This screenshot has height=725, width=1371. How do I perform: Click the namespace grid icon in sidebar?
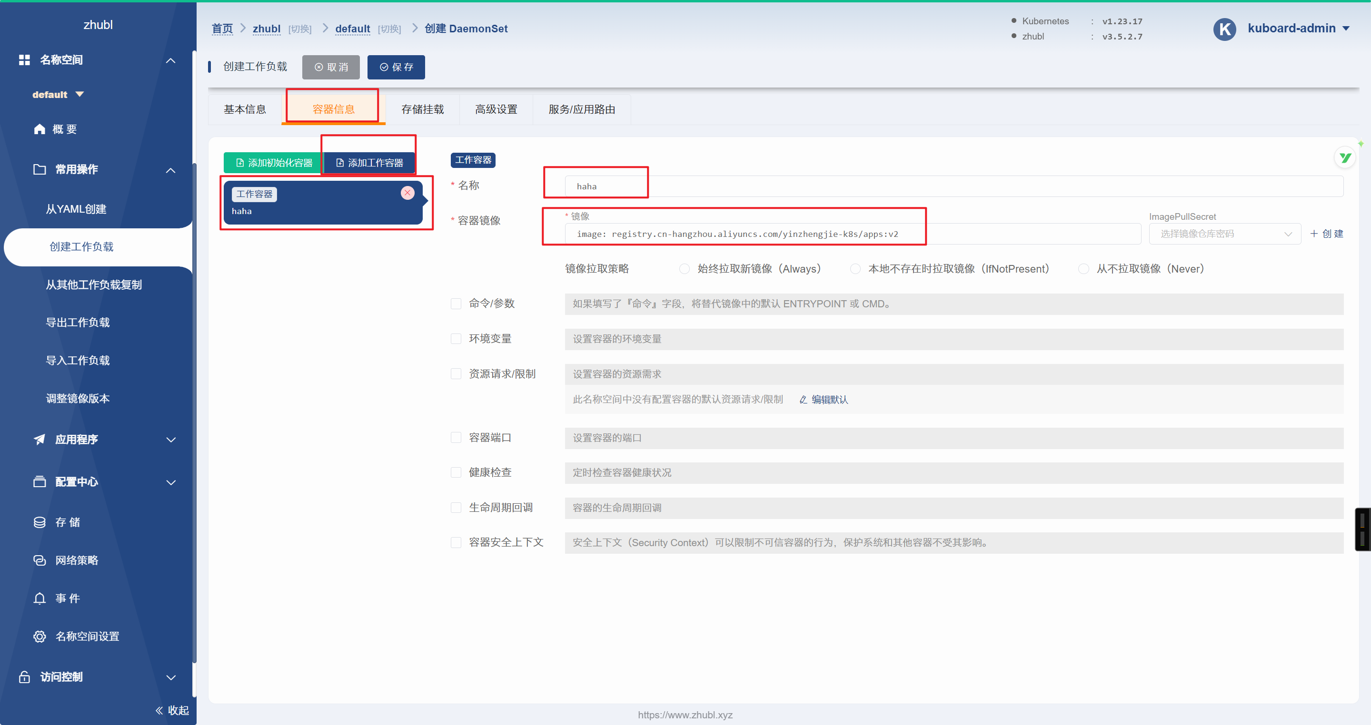pyautogui.click(x=24, y=59)
